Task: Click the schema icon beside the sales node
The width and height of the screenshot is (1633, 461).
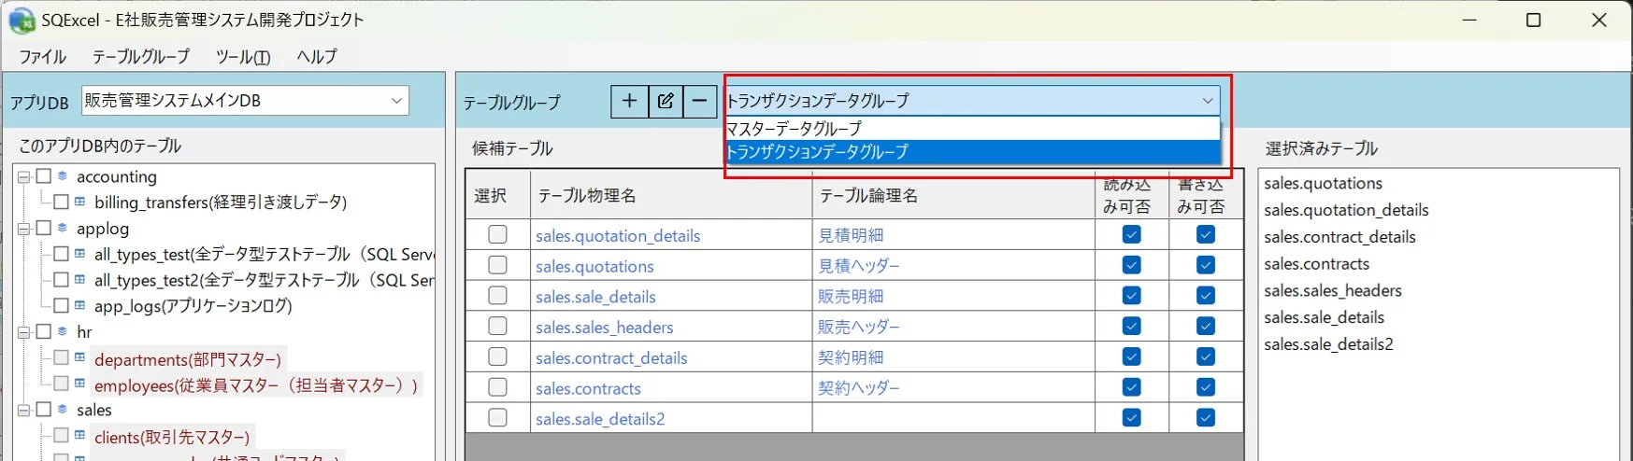Action: click(63, 409)
